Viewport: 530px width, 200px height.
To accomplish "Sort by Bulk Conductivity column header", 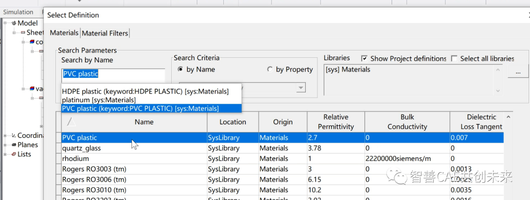I will tap(407, 122).
